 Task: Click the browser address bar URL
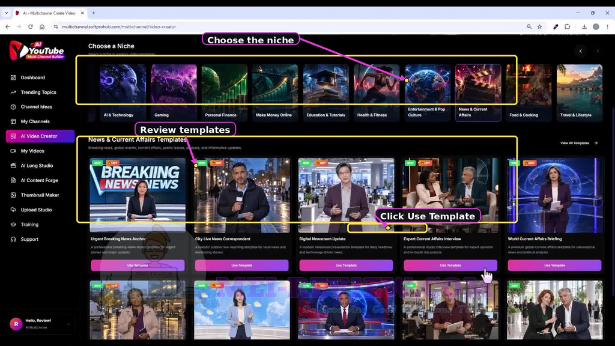119,26
